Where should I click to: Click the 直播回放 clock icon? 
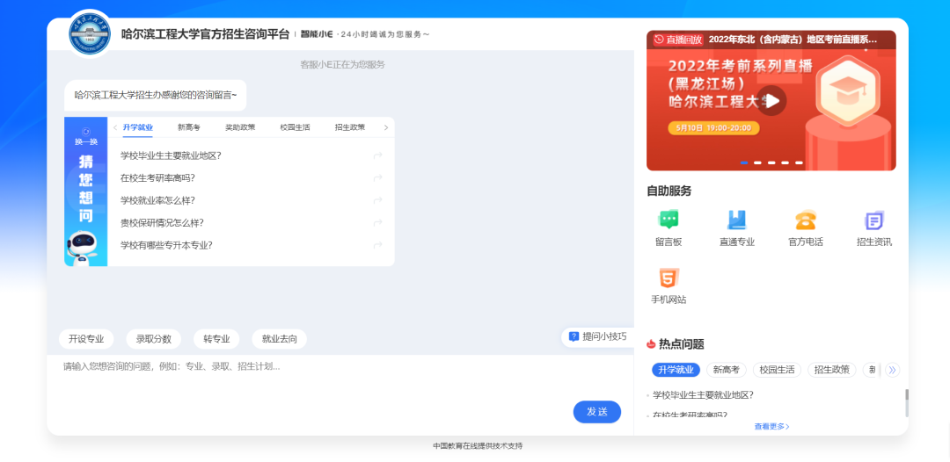[x=659, y=40]
